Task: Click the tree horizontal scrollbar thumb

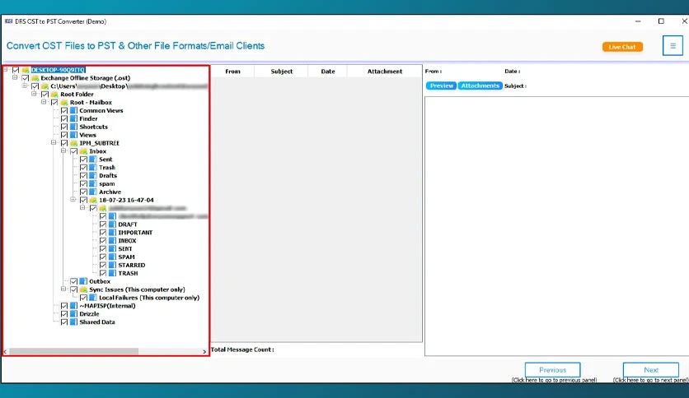Action: (74, 351)
